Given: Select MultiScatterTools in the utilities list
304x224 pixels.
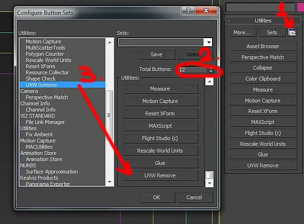Looking at the screenshot, I should coord(45,48).
